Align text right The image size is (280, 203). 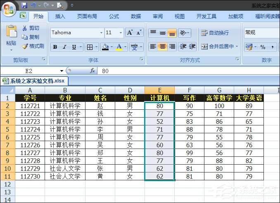pos(172,47)
